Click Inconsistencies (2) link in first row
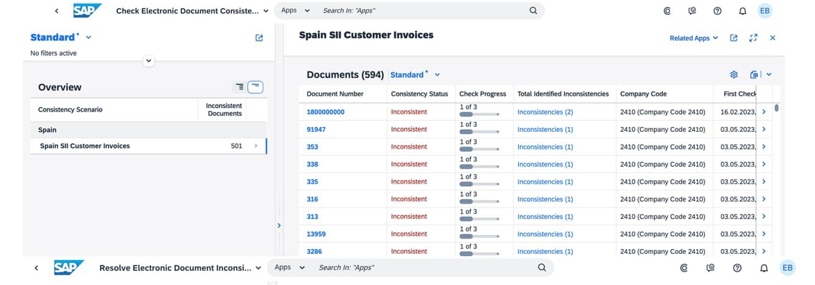815x285 pixels. point(545,112)
